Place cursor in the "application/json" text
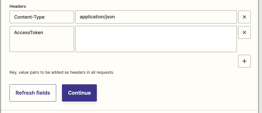 tap(97, 17)
